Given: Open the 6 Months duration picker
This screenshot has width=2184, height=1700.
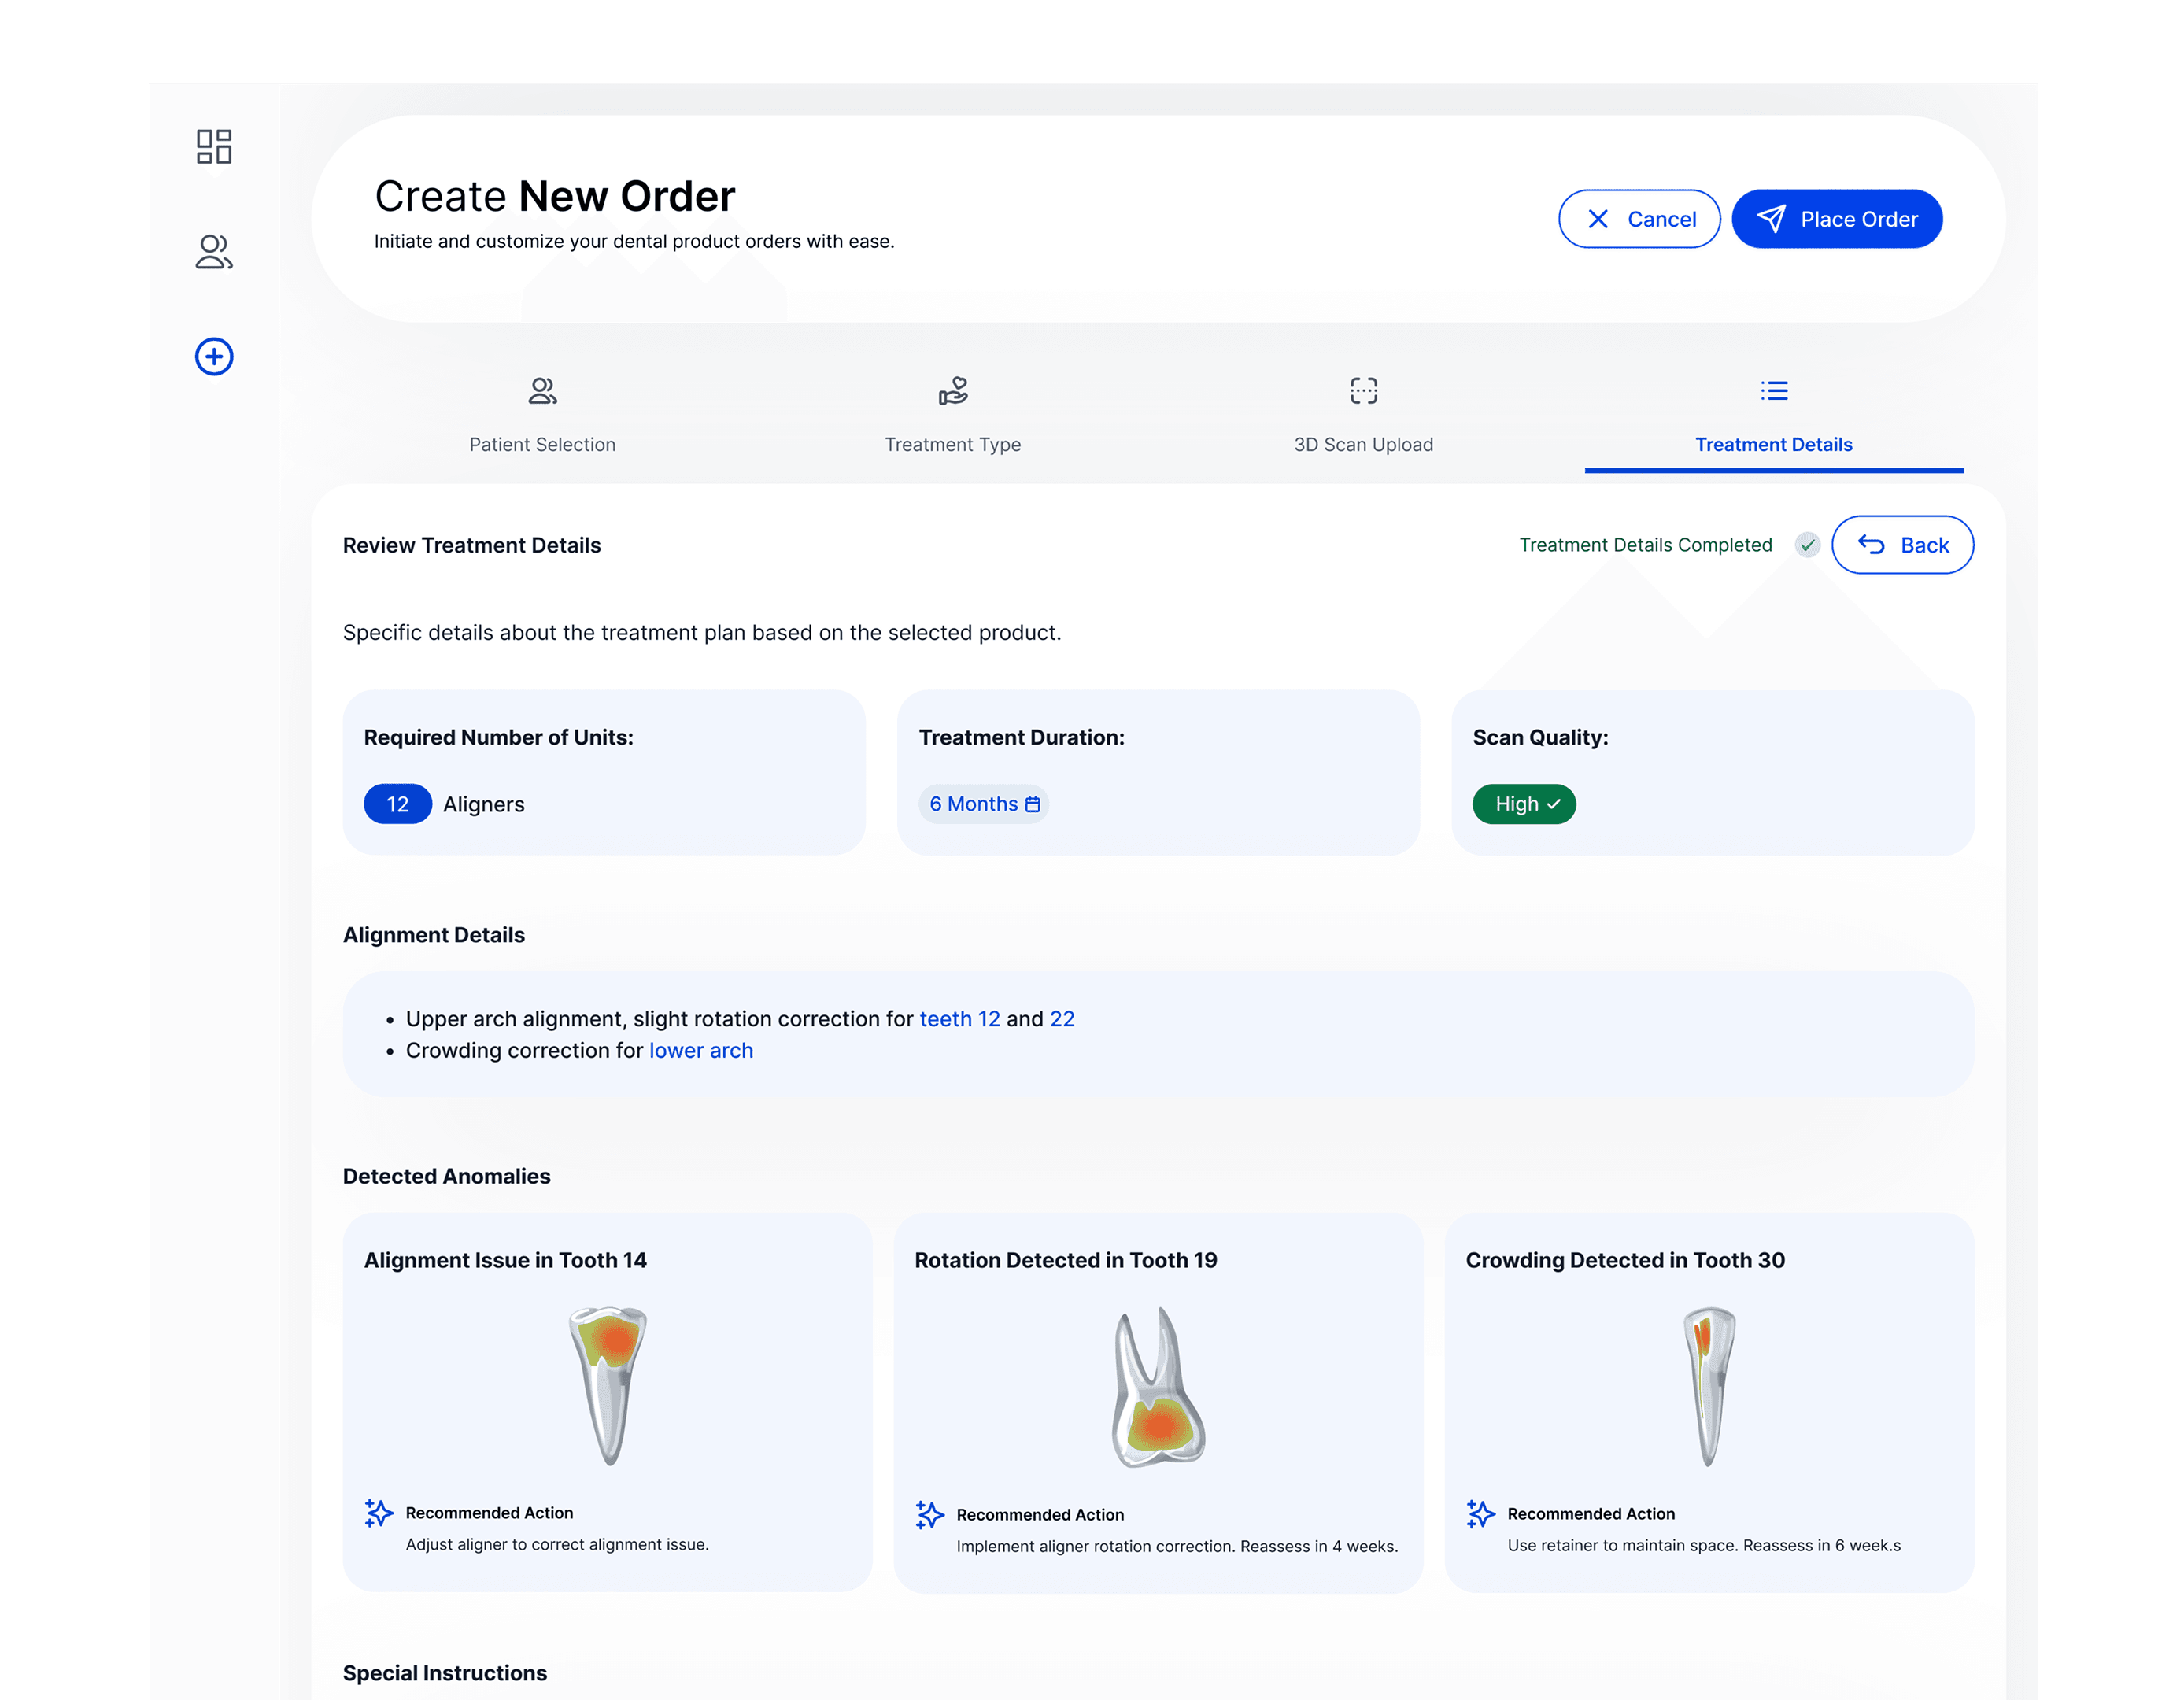Looking at the screenshot, I should point(984,804).
